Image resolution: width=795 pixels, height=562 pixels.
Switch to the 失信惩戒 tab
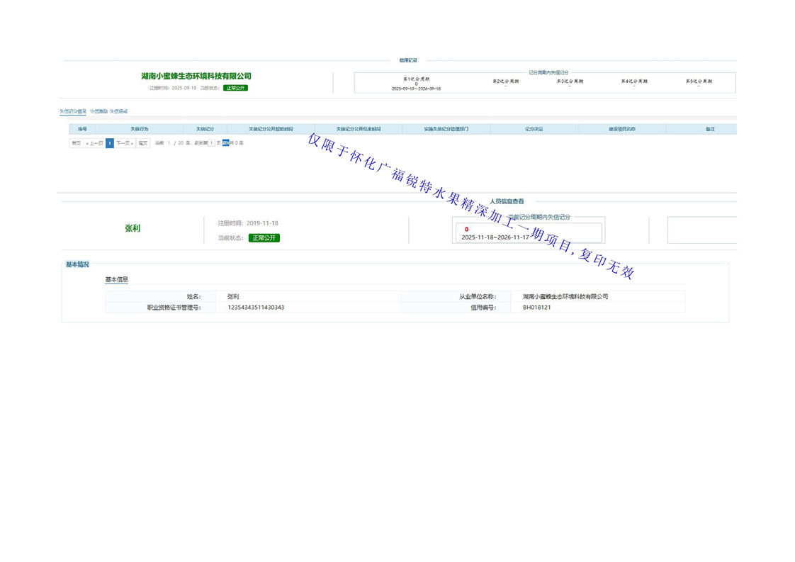pyautogui.click(x=119, y=111)
